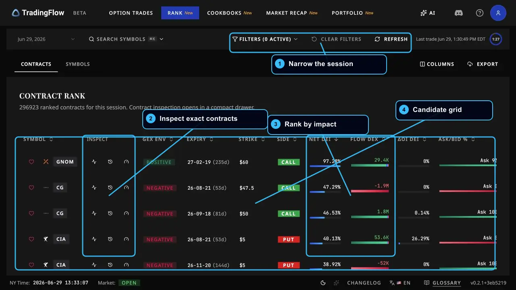Screen dimensions: 516x290
Task: Open activity chart for CG $50 contract
Action: coord(94,213)
